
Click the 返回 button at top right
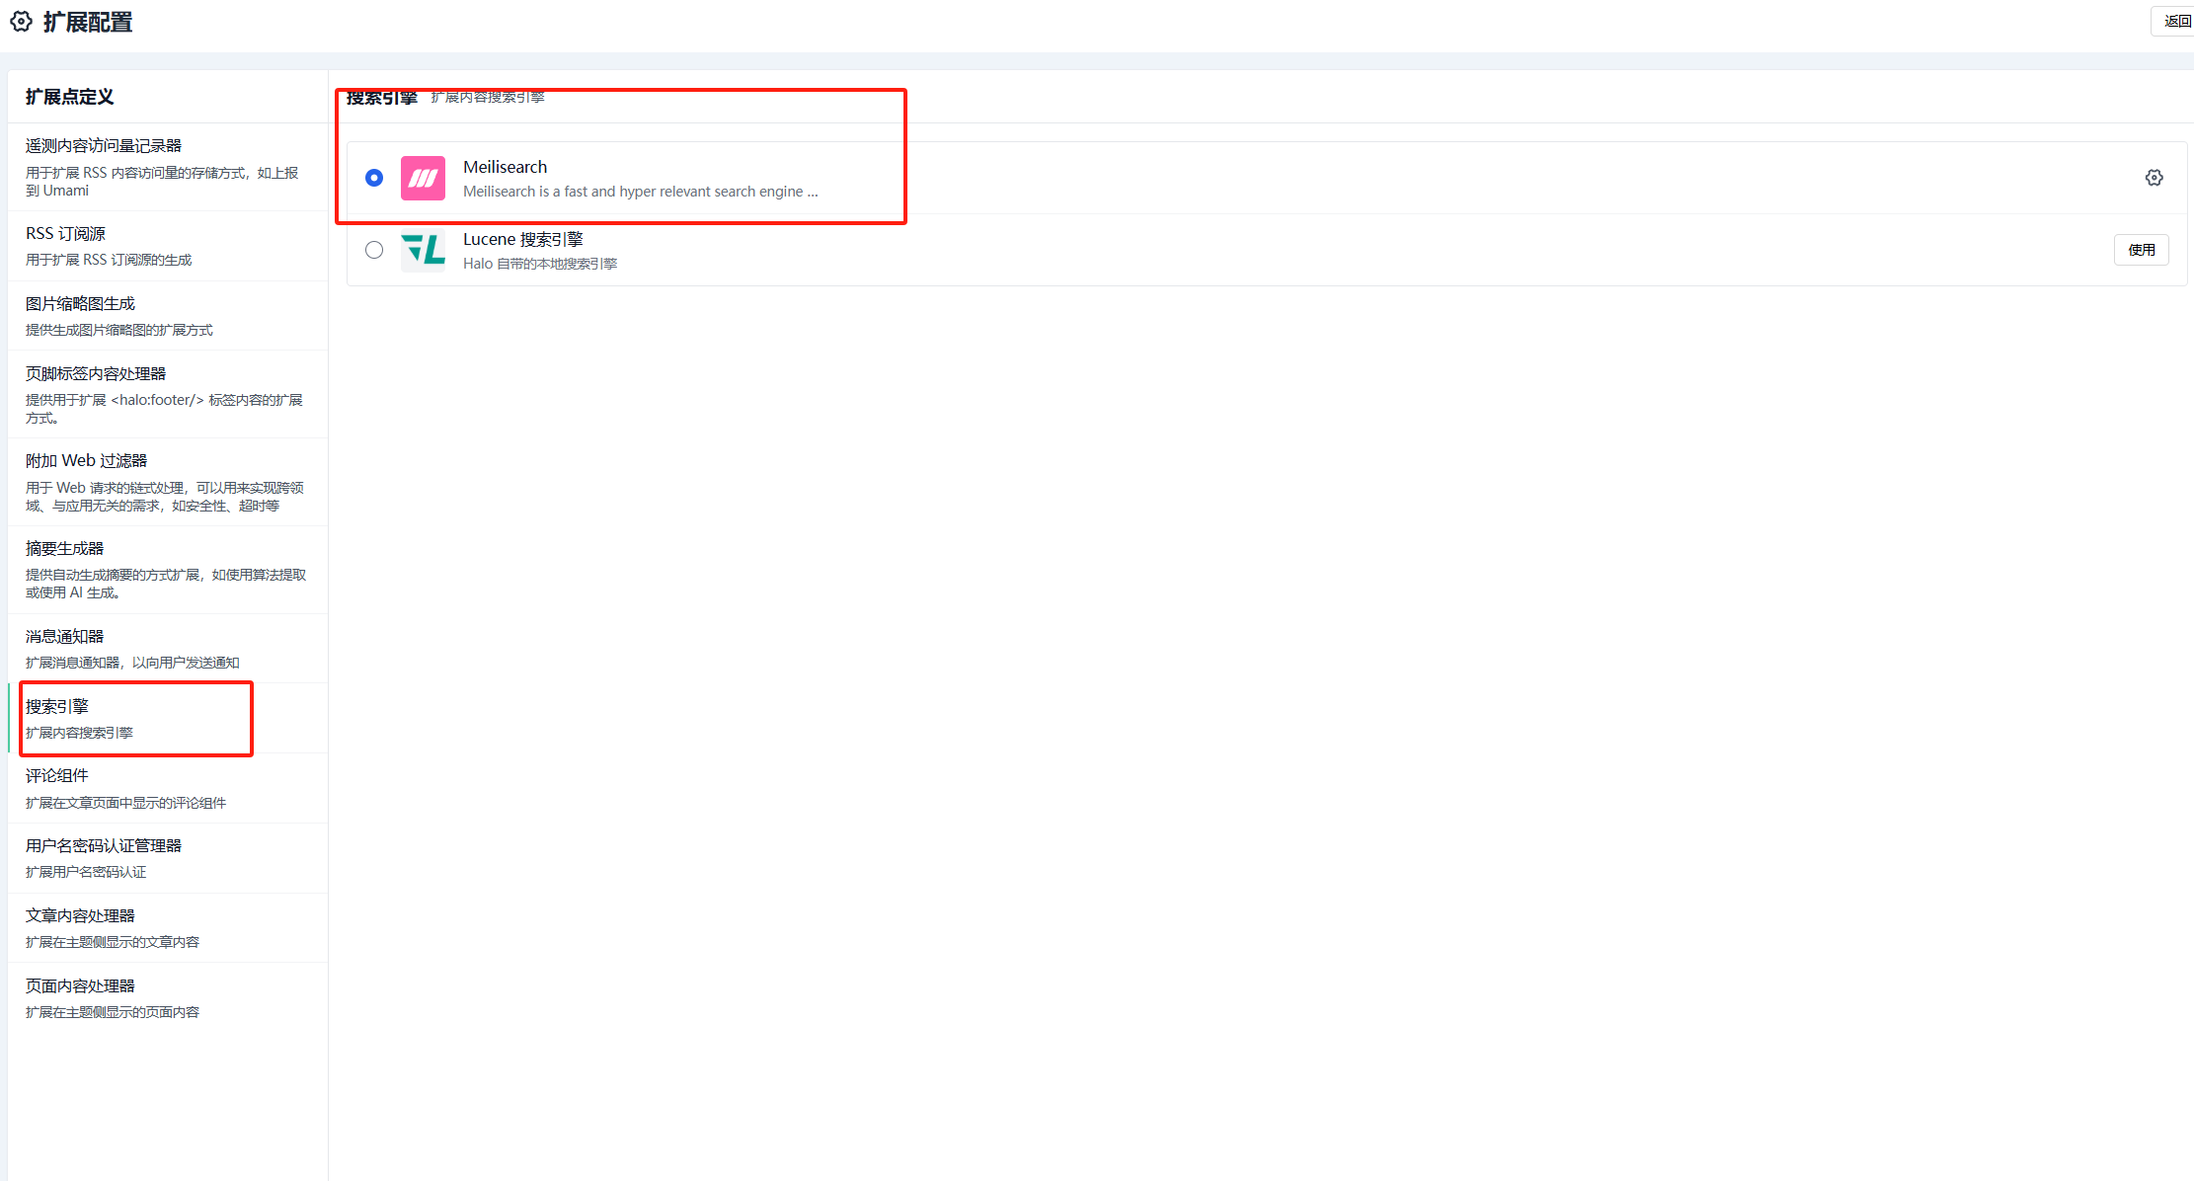[x=2175, y=21]
